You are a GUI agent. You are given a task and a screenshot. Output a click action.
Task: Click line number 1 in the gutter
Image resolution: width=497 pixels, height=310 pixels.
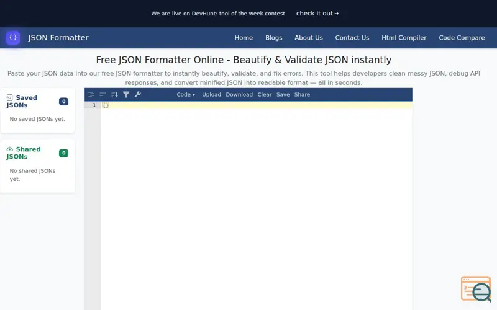[x=94, y=105]
